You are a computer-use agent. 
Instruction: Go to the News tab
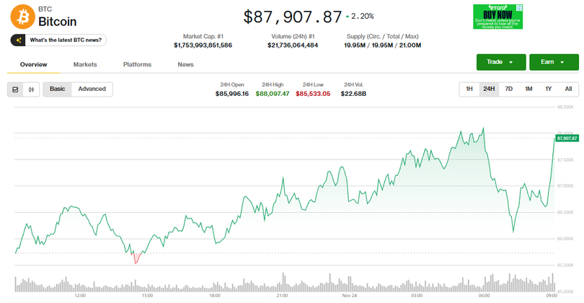[x=185, y=65]
